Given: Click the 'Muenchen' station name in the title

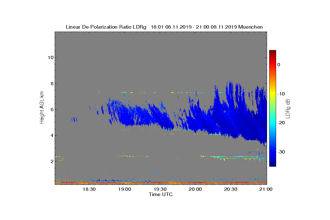Looking at the screenshot, I should [251, 27].
